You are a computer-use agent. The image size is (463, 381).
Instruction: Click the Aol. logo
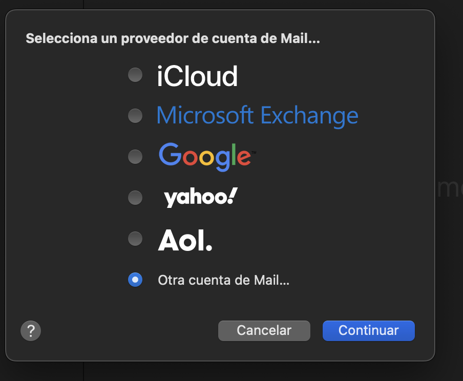coord(185,238)
